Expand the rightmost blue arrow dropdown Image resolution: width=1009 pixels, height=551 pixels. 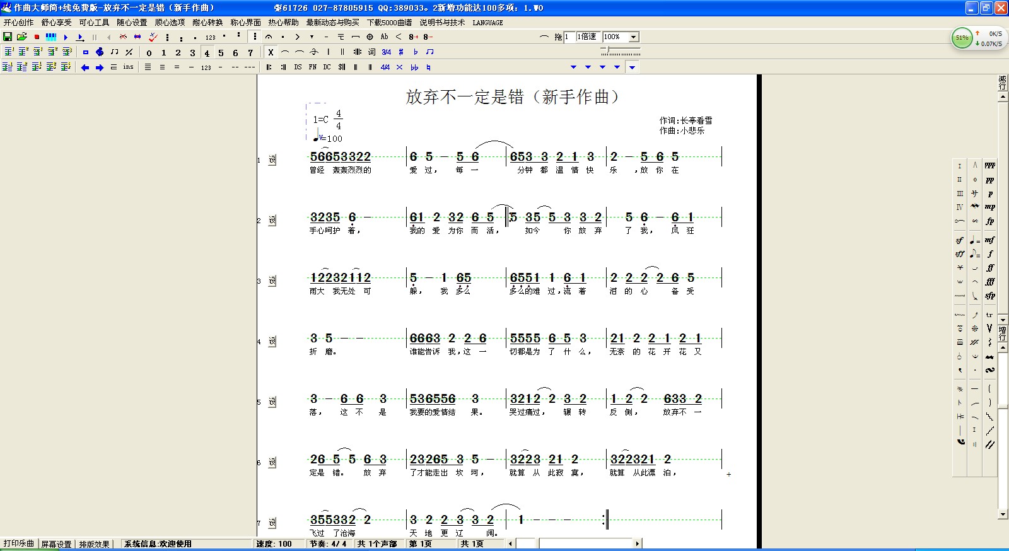pos(632,67)
